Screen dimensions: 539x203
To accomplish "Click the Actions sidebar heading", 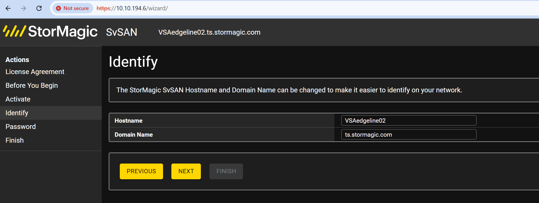I will pos(17,60).
